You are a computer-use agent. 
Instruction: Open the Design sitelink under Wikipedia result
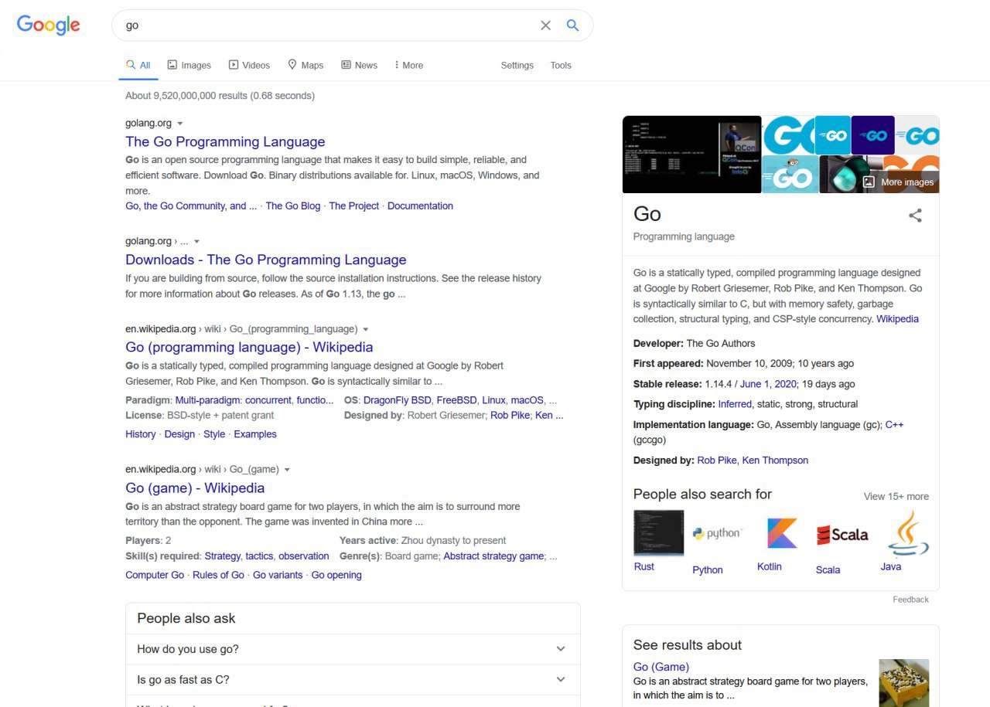click(x=179, y=434)
